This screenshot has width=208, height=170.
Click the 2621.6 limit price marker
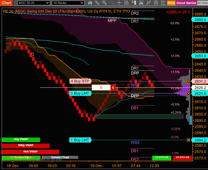[199, 94]
